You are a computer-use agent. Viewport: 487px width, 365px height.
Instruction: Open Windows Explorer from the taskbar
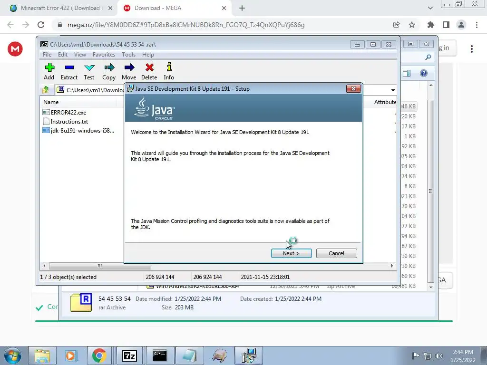tap(42, 355)
